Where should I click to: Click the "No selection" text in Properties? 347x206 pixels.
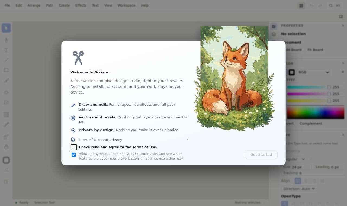point(293,34)
